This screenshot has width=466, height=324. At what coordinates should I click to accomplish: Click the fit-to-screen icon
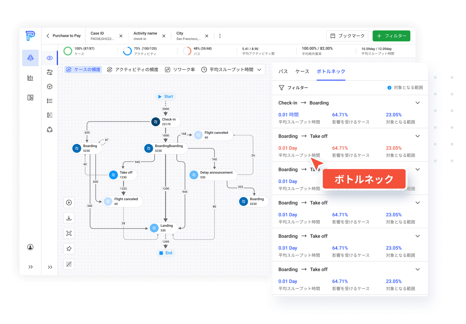(x=69, y=233)
